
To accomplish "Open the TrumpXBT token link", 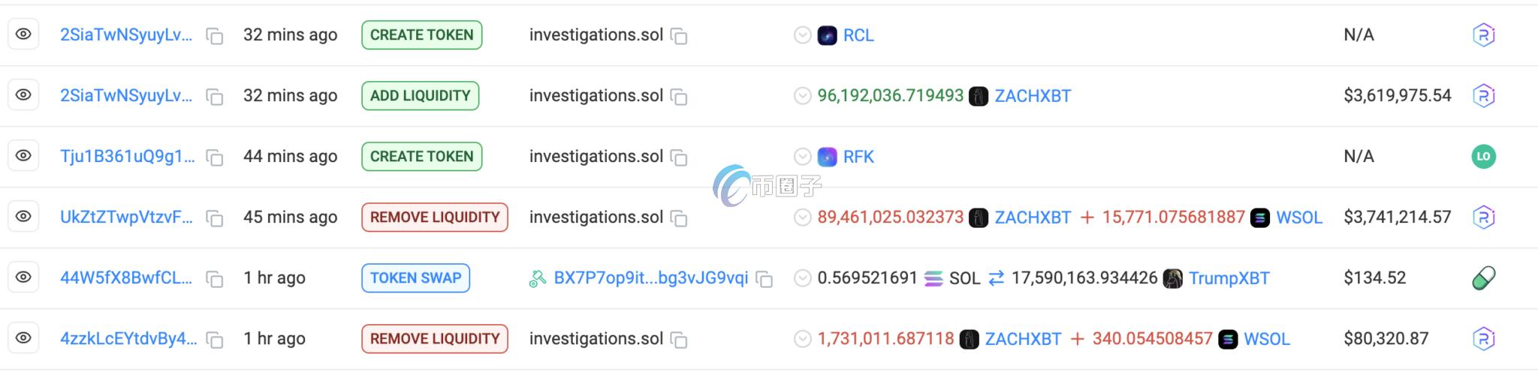I will (x=1229, y=278).
